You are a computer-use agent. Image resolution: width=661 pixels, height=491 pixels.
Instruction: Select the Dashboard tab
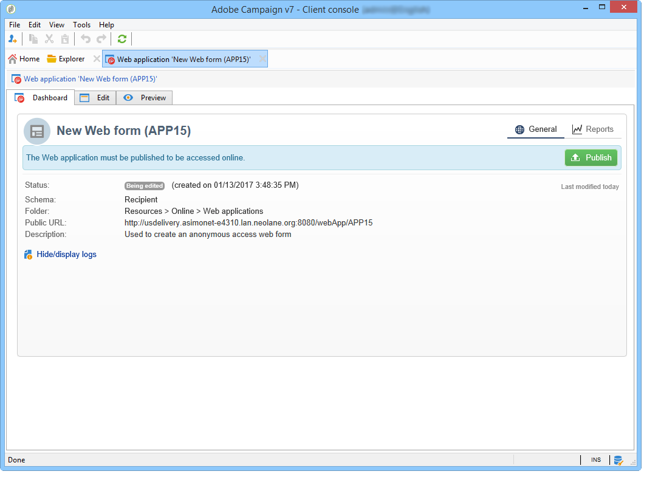[x=41, y=98]
